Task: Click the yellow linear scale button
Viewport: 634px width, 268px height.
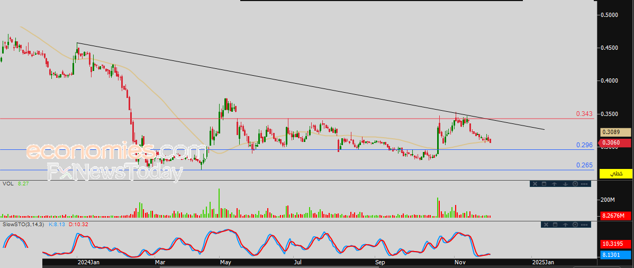Action: 616,174
